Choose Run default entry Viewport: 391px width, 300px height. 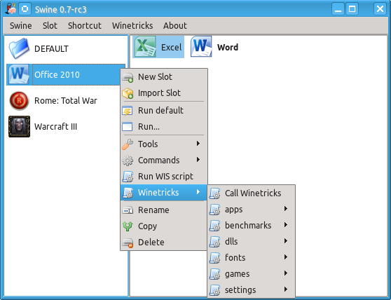click(x=164, y=111)
